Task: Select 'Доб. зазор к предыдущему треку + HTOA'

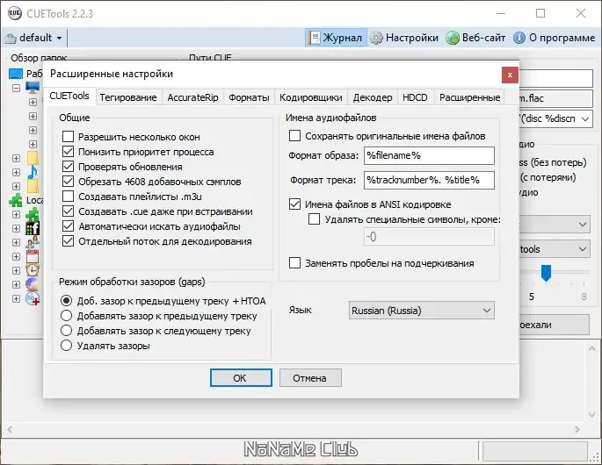Action: point(67,301)
